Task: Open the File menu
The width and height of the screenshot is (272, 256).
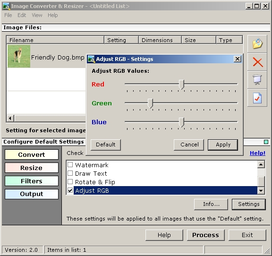Action: tap(8, 15)
